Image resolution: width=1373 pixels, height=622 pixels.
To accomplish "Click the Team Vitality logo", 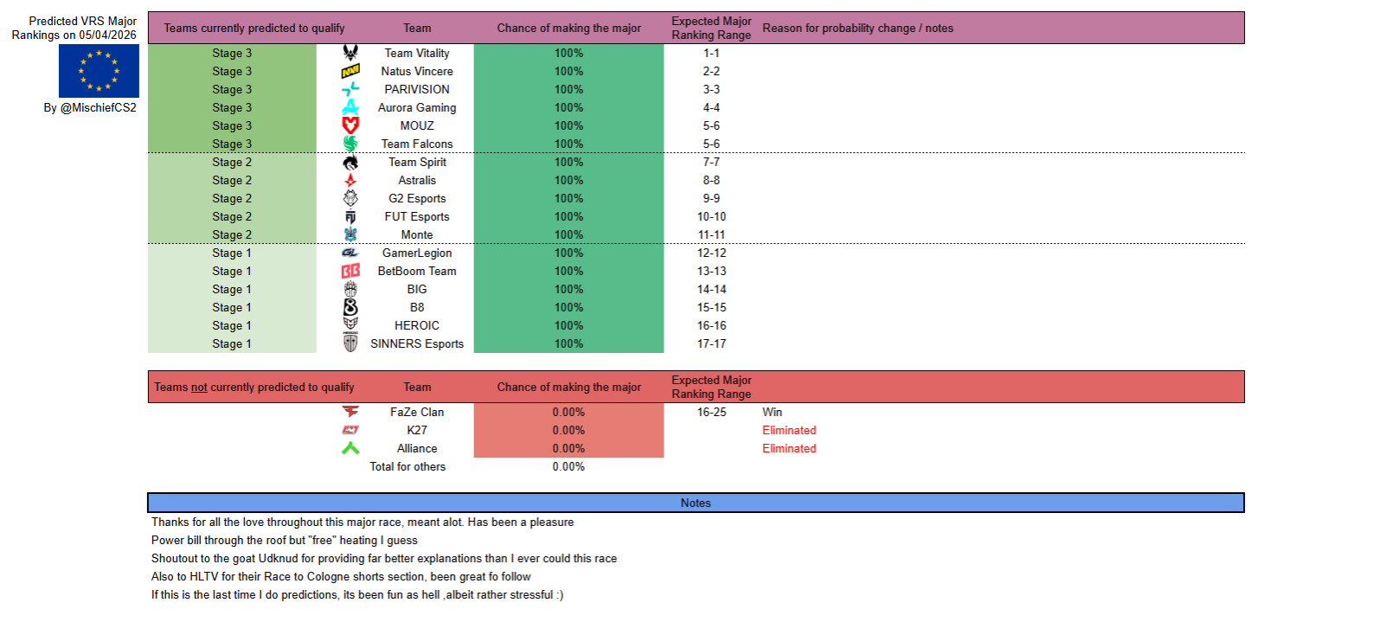I will pos(350,53).
